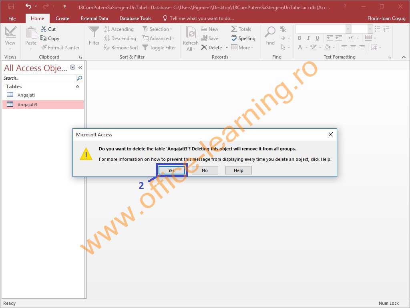Open the All Access Objects pane menu
The image size is (410, 308).
click(73, 67)
